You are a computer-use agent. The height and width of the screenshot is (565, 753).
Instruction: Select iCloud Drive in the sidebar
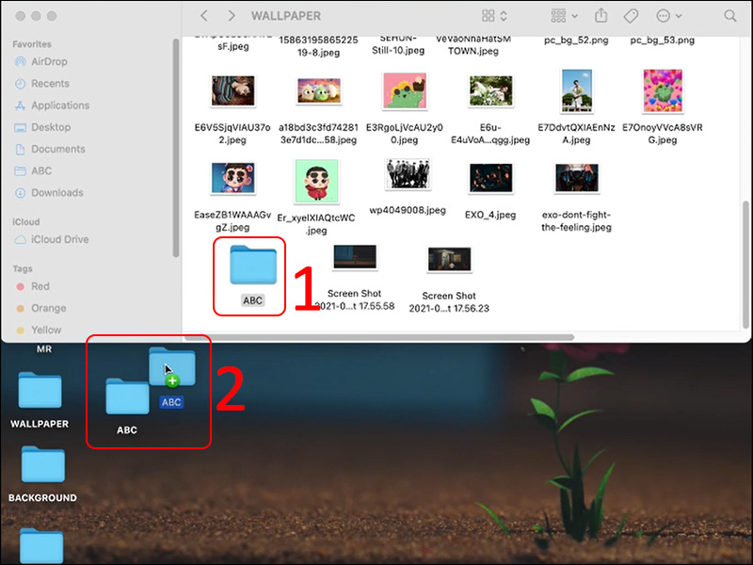[x=52, y=239]
